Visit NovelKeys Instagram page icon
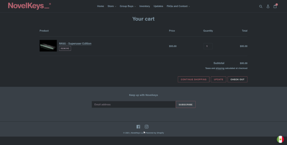 146,127
